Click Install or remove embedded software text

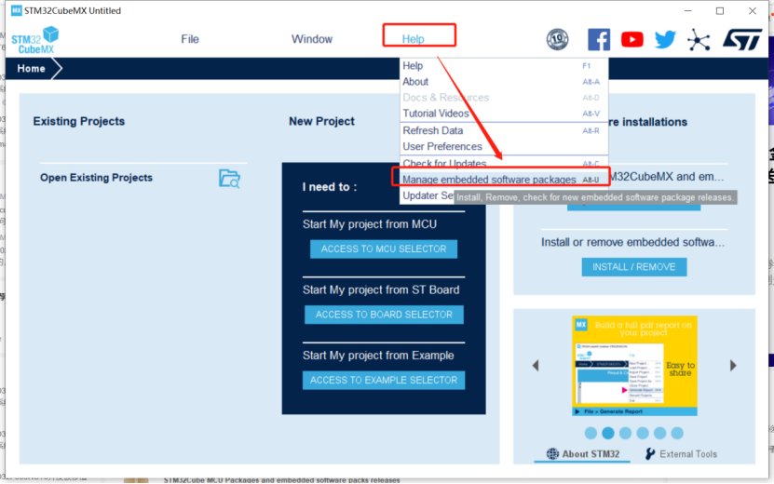[632, 242]
